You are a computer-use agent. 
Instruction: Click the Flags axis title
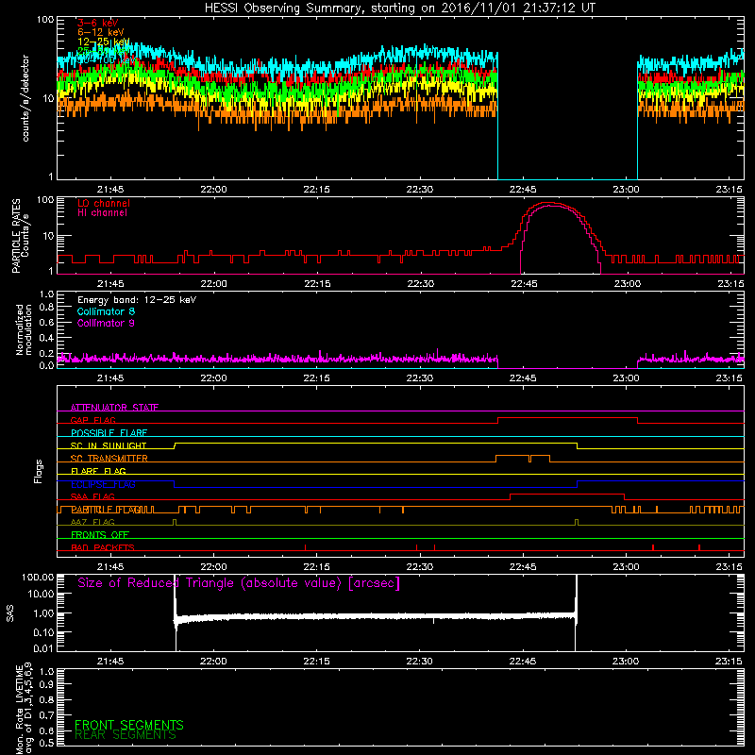38,471
